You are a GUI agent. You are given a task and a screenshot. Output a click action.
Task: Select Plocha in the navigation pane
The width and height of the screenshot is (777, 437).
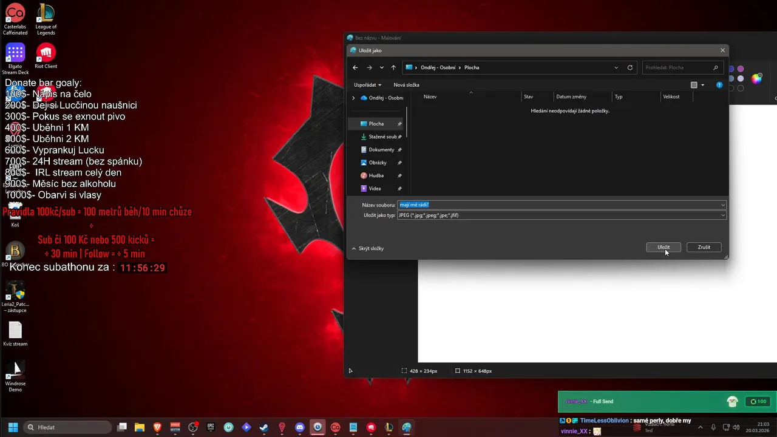(376, 124)
